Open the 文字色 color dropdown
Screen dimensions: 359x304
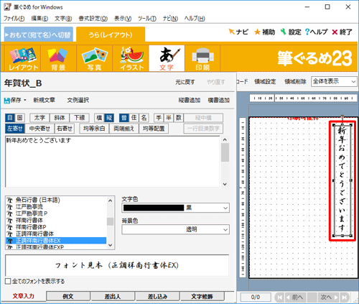pos(225,208)
